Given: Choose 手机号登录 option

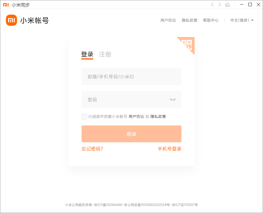Looking at the screenshot, I should (x=170, y=149).
